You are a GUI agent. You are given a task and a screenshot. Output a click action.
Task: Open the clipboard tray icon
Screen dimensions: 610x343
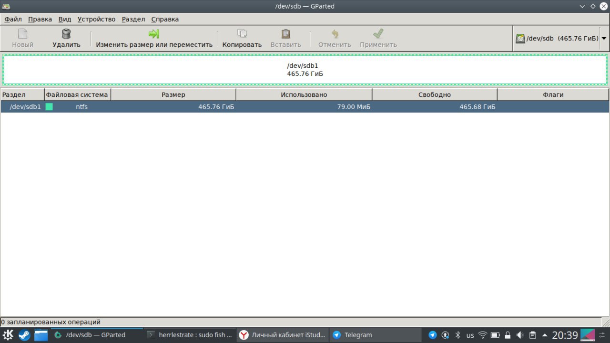point(533,335)
